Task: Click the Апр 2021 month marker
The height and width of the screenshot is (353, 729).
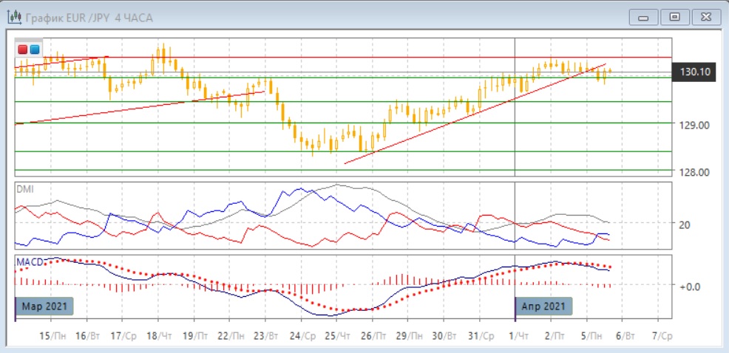Action: coord(544,306)
